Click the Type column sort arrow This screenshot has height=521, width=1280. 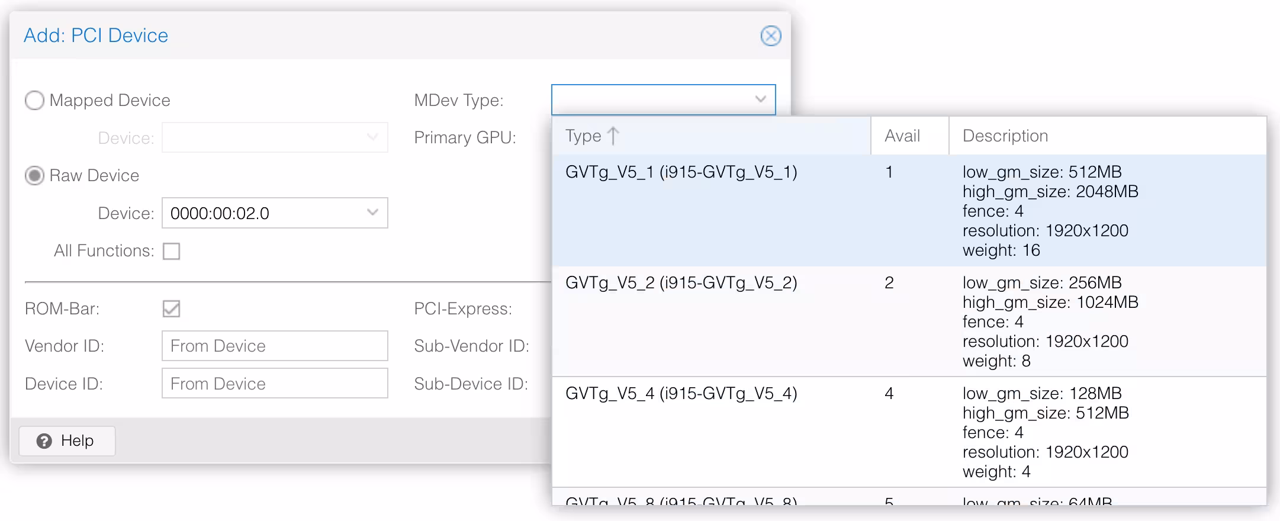(x=613, y=136)
